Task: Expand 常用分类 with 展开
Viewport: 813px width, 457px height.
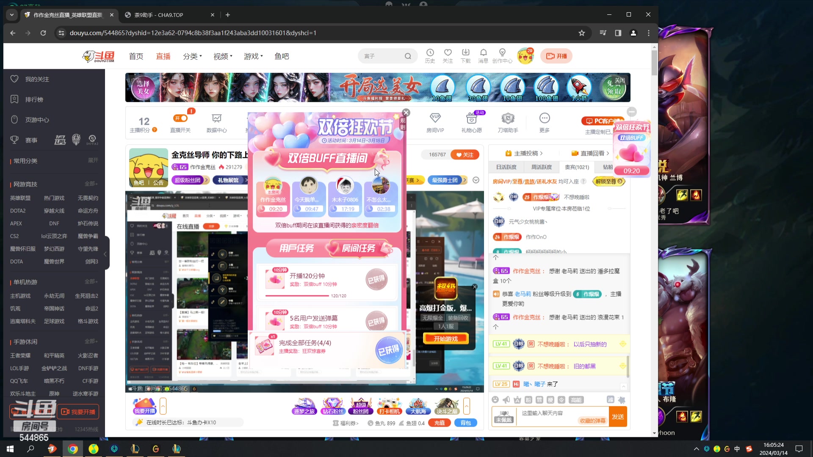Action: pyautogui.click(x=93, y=160)
